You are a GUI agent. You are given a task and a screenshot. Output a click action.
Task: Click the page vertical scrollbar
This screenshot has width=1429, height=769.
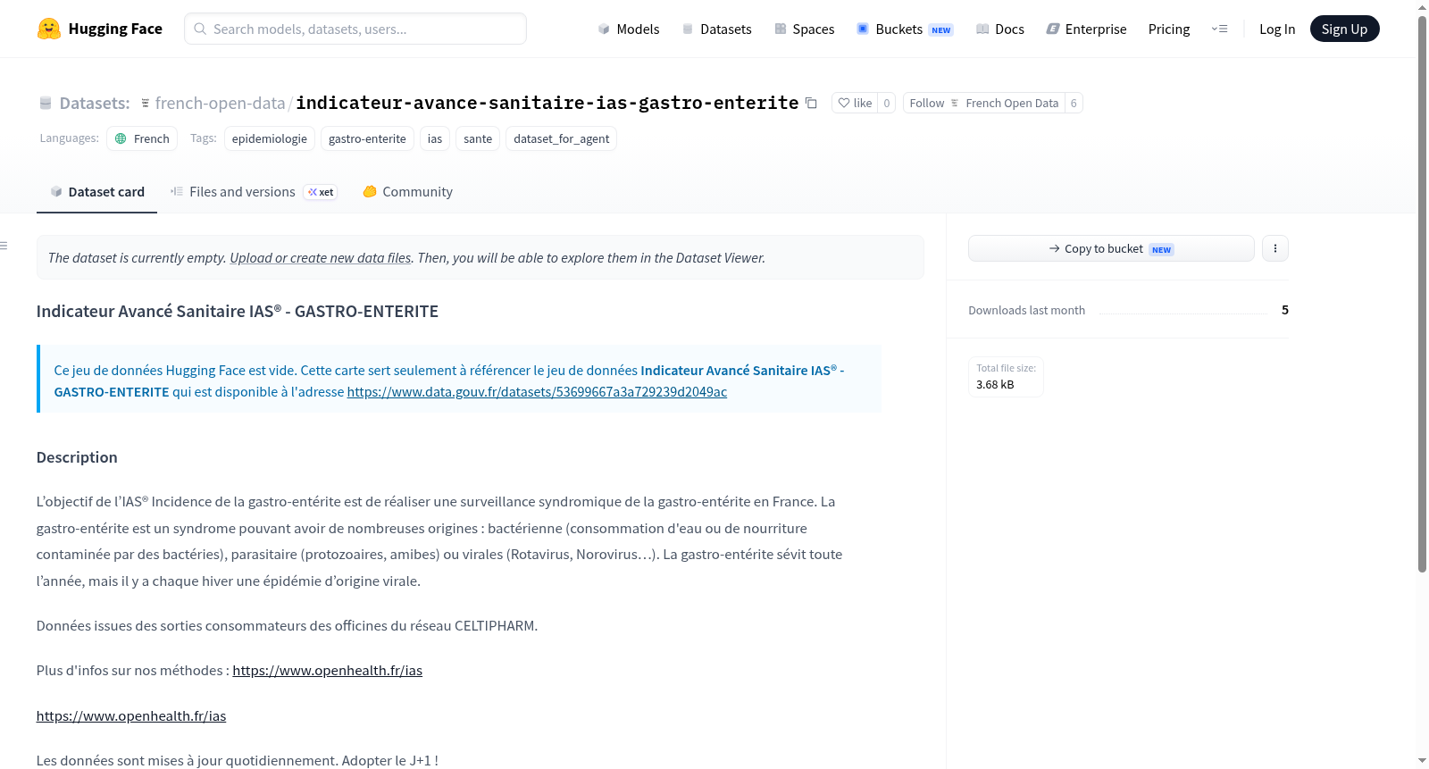pos(1422,295)
